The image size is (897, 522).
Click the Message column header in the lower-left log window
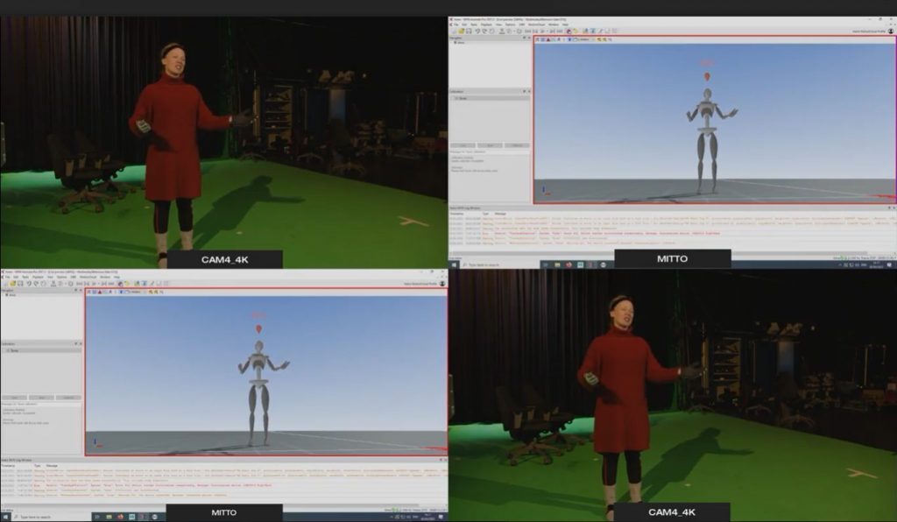pos(52,466)
